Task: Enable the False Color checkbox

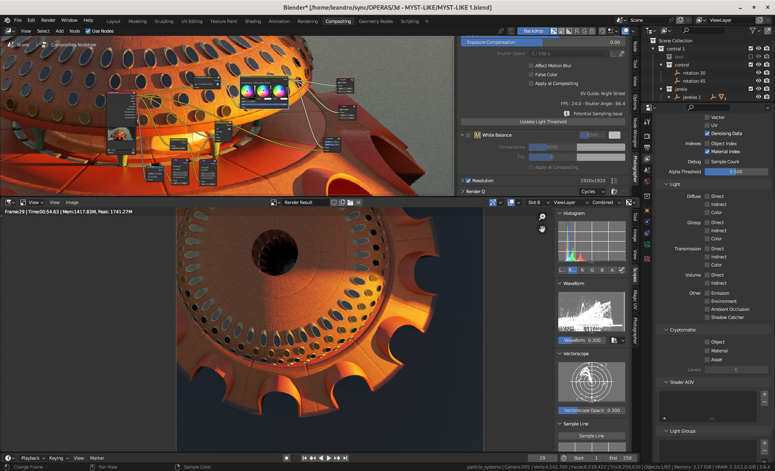Action: pyautogui.click(x=531, y=75)
